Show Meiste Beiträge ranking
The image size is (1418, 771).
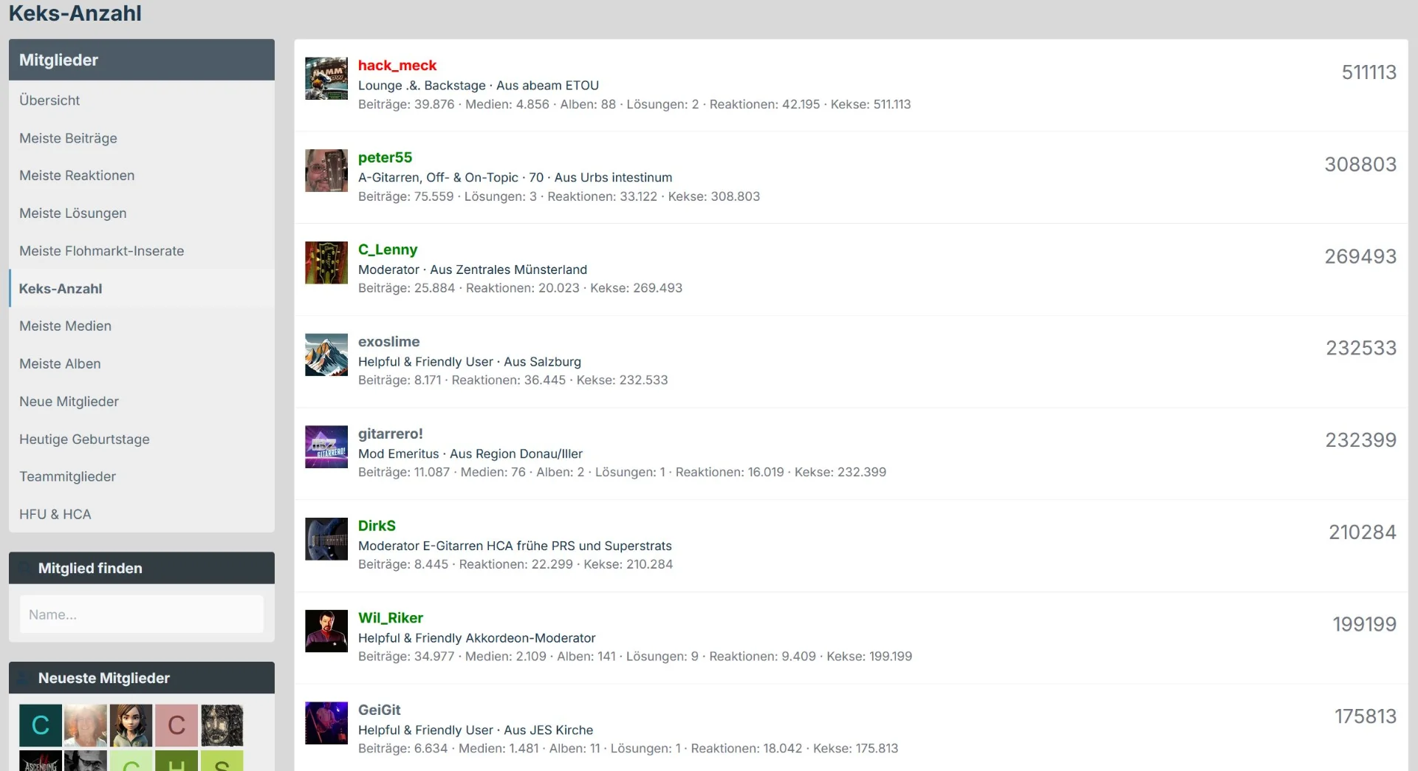tap(142, 138)
